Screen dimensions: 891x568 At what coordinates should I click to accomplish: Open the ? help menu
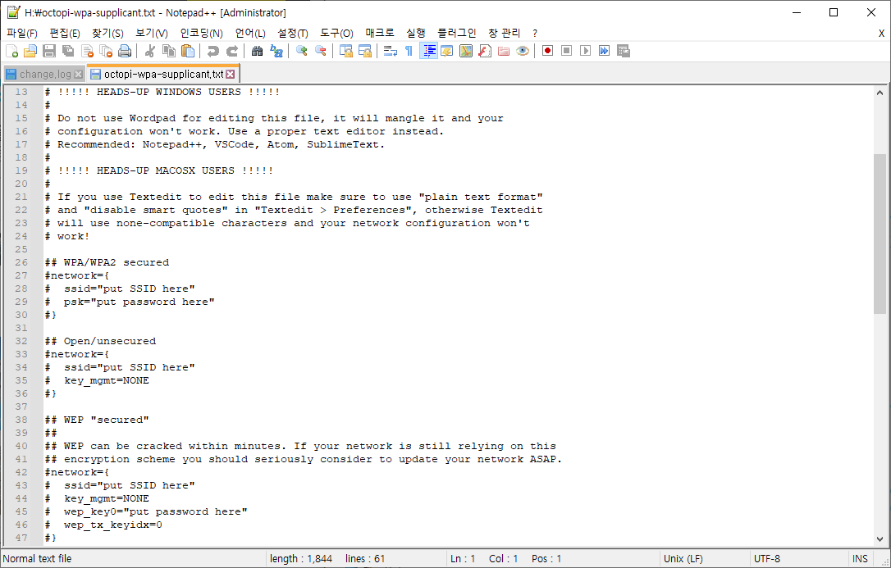click(x=535, y=33)
